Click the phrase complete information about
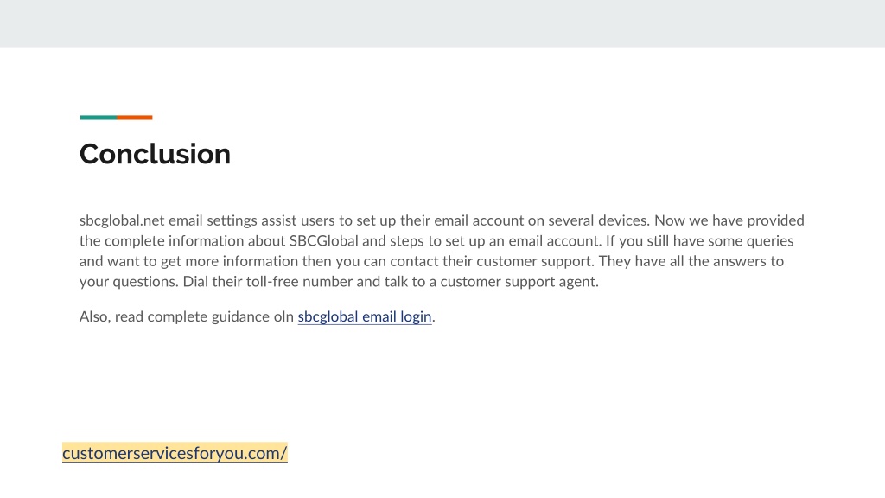 click(x=194, y=240)
